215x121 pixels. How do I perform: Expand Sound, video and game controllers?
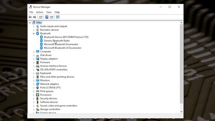[x=34, y=106]
